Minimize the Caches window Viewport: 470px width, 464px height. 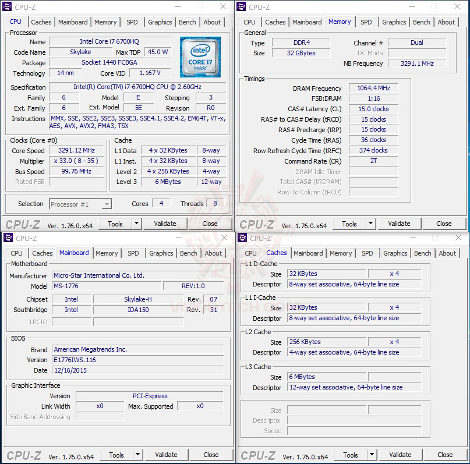pyautogui.click(x=413, y=238)
